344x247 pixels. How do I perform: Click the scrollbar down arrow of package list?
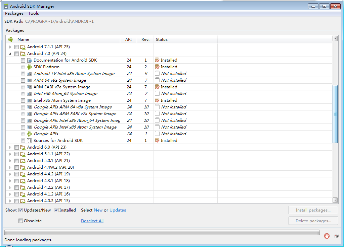coord(335,200)
